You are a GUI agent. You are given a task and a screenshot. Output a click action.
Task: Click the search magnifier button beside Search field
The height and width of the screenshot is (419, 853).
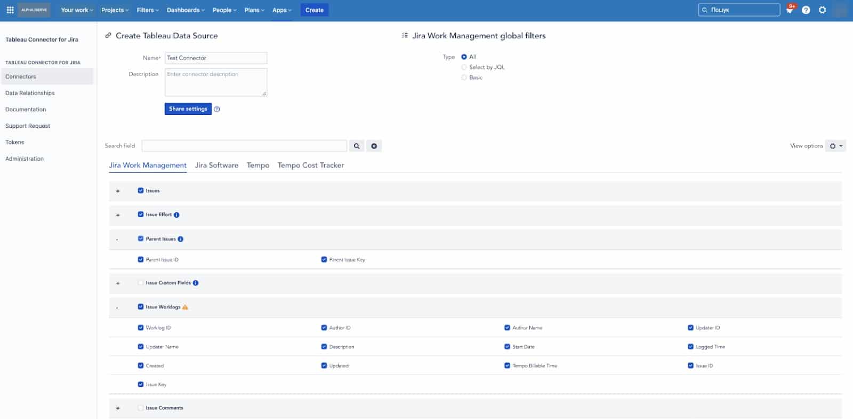click(357, 146)
